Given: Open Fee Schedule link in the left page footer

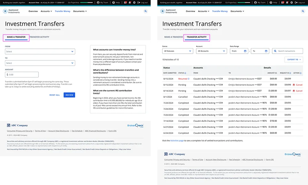Looking at the screenshot, I should pos(77,131).
